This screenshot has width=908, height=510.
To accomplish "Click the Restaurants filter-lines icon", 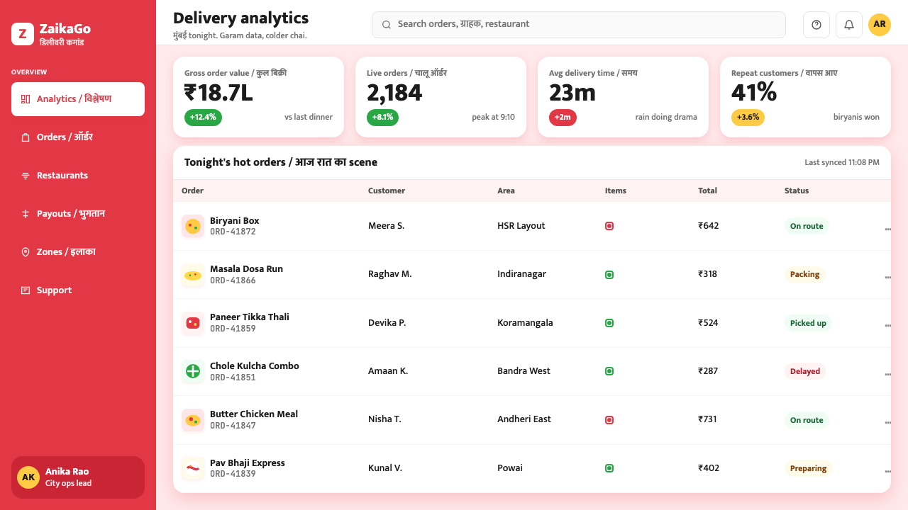I will click(x=26, y=176).
